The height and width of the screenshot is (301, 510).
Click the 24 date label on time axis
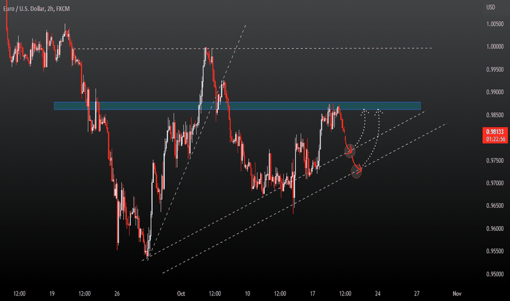(x=378, y=293)
